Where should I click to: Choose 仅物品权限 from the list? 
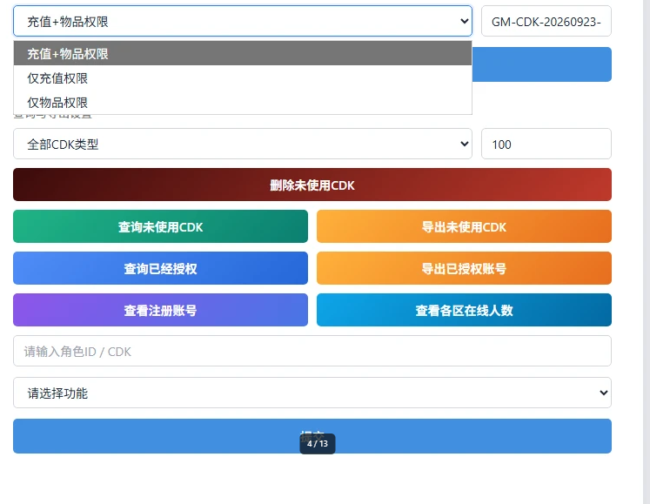[x=243, y=103]
